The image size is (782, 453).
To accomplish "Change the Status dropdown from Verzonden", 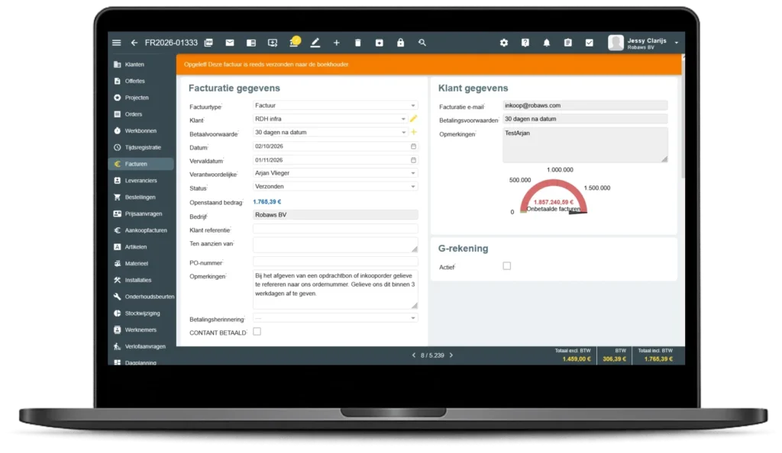I will coord(335,187).
